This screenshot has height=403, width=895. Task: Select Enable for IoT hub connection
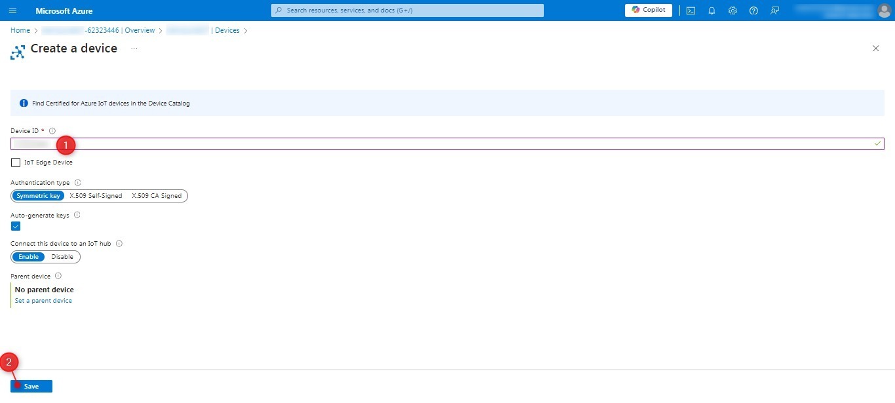click(28, 257)
